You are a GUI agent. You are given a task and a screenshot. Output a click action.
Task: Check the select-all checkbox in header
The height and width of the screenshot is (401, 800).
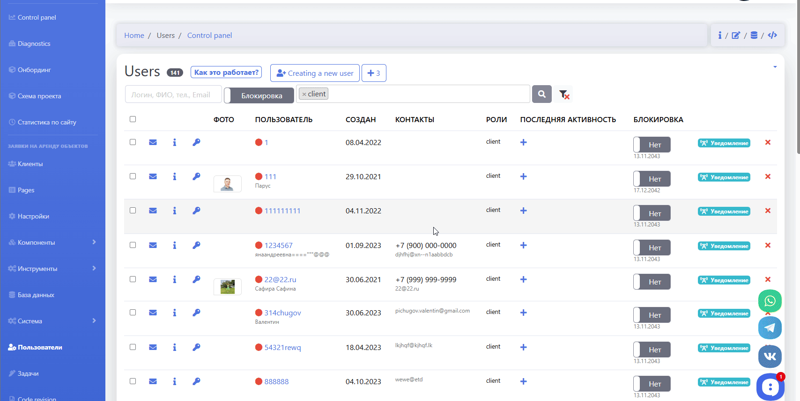pyautogui.click(x=133, y=119)
